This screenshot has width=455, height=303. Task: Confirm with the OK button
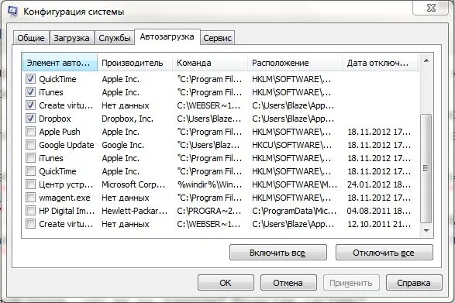click(x=226, y=283)
